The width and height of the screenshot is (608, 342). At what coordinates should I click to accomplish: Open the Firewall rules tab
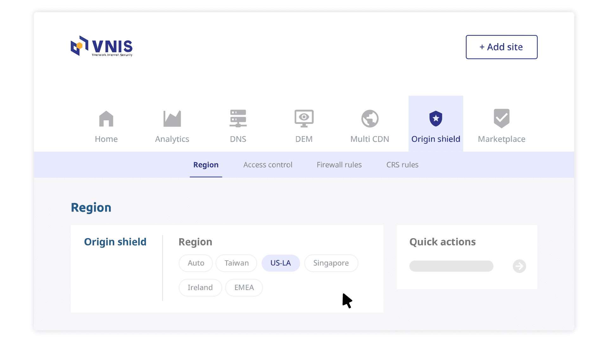339,165
